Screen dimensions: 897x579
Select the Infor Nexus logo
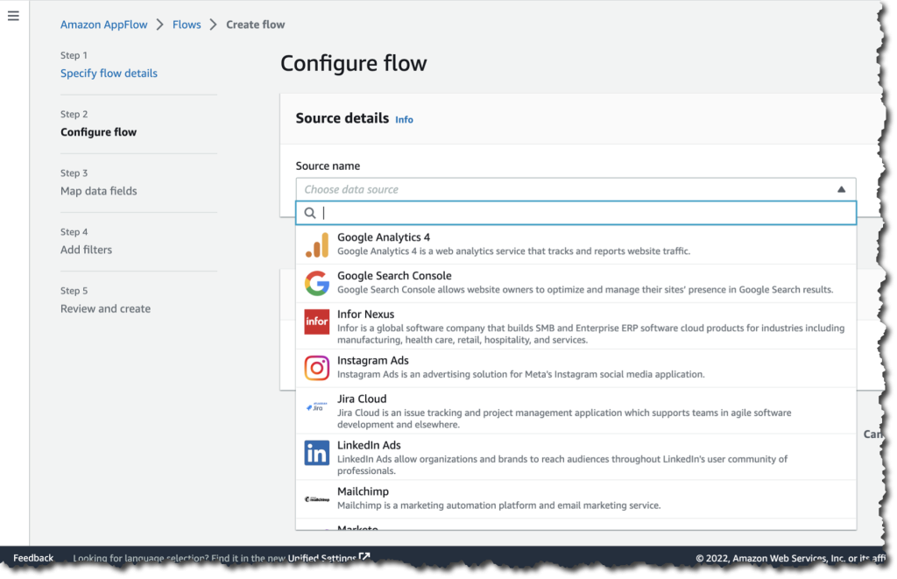pos(316,321)
